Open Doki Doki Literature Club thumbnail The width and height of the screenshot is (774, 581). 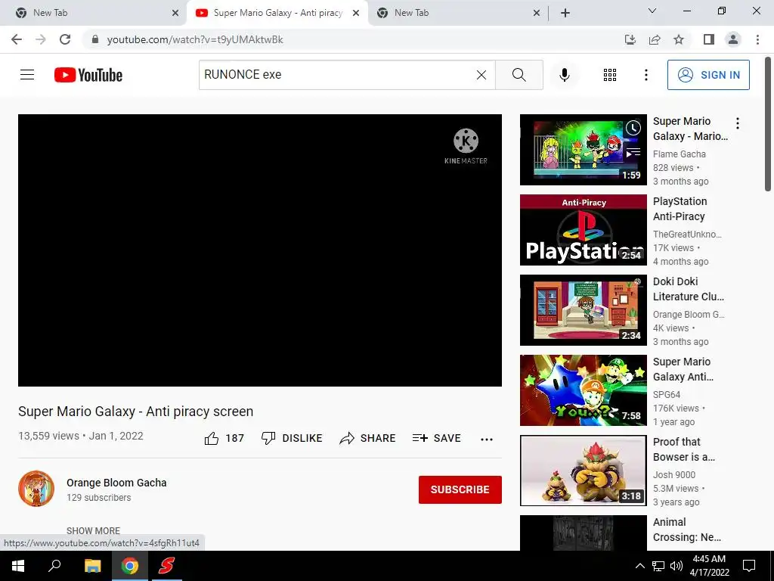(583, 309)
